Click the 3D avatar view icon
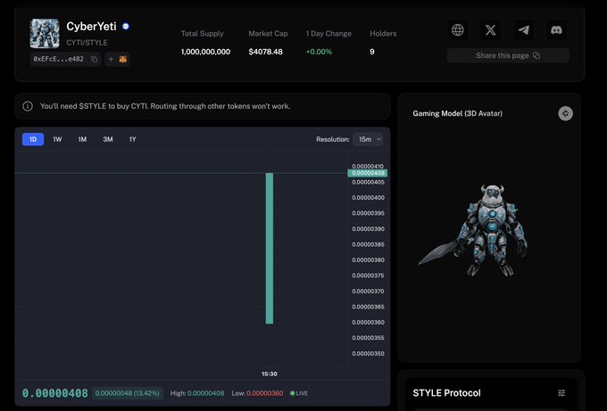The height and width of the screenshot is (411, 607). click(x=565, y=113)
